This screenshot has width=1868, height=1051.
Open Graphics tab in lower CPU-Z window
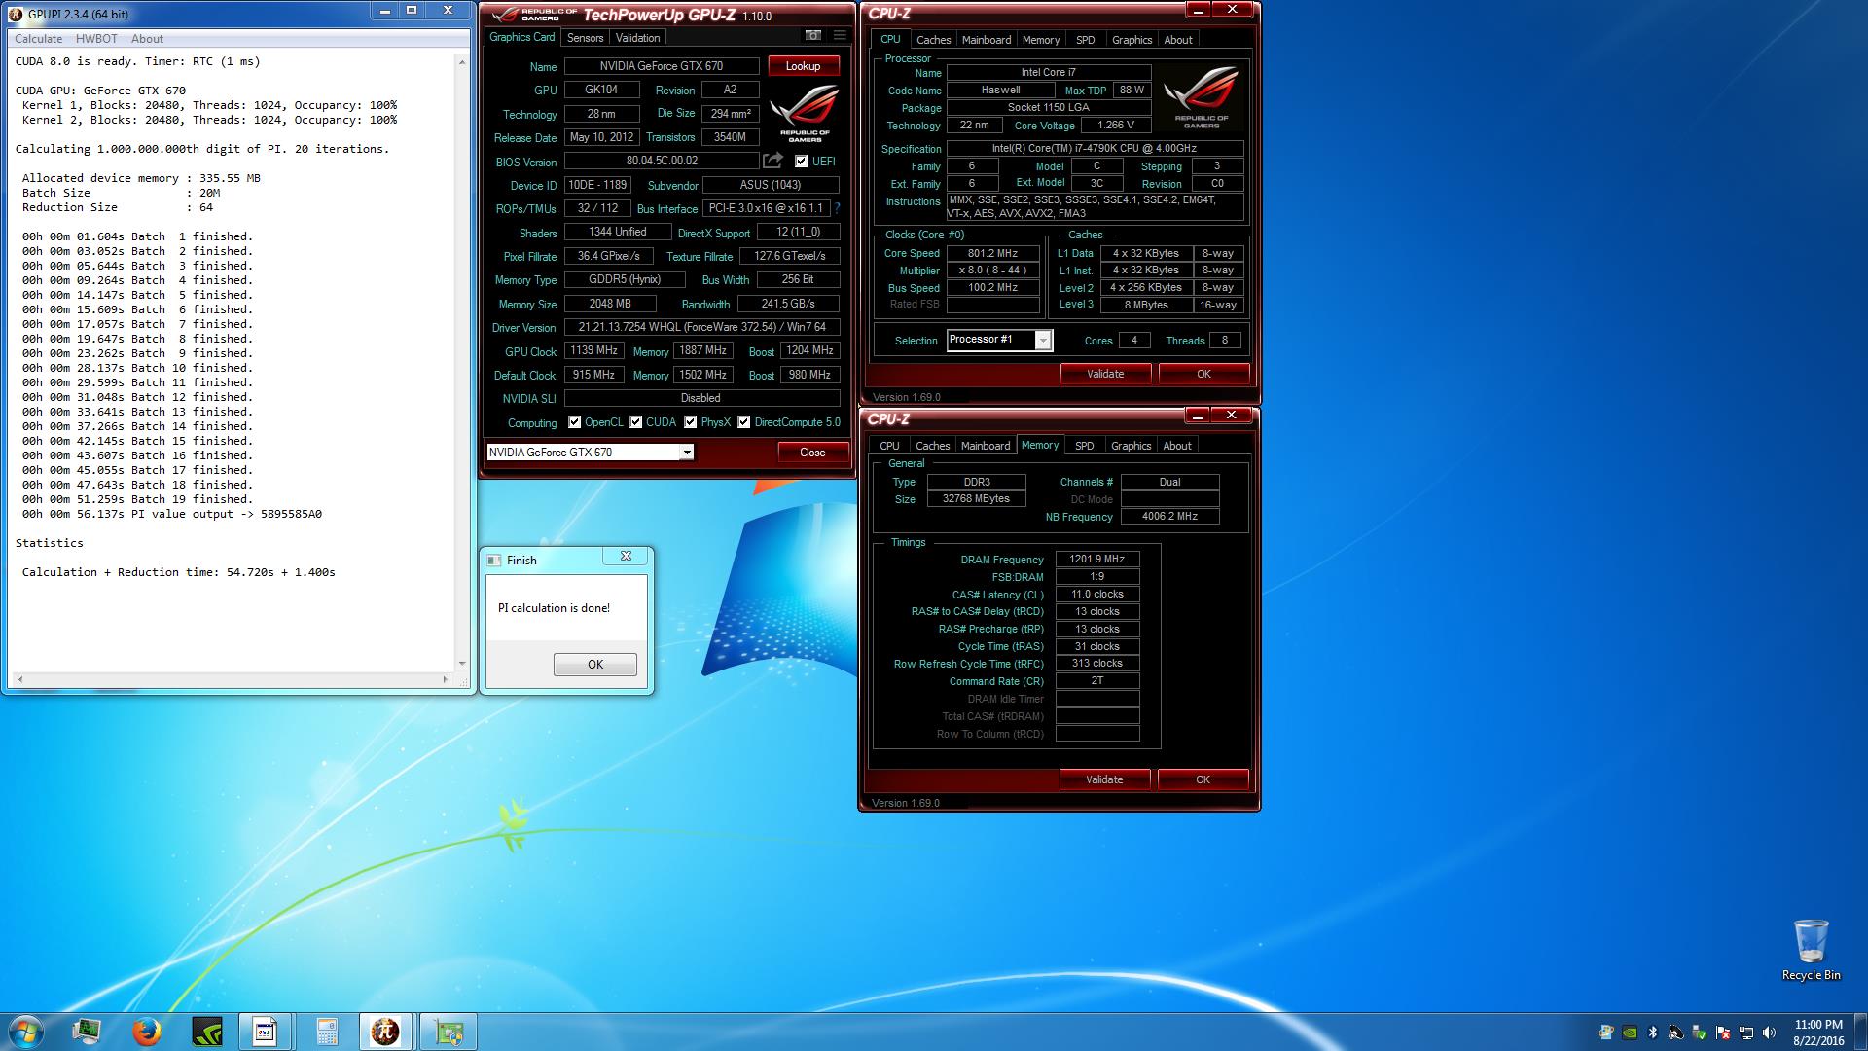coord(1131,446)
